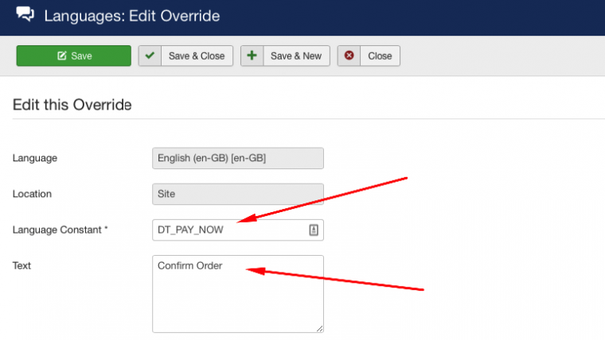Click the disabled Location field showing Site
605x340 pixels.
[238, 194]
